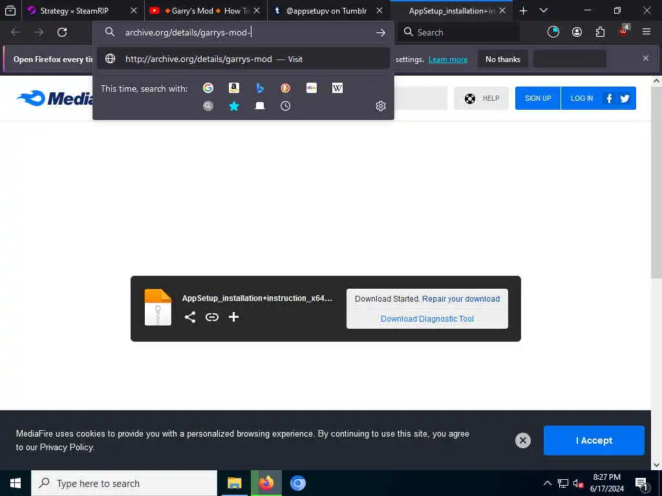Search with Bing this time
662x496 pixels.
[x=260, y=88]
